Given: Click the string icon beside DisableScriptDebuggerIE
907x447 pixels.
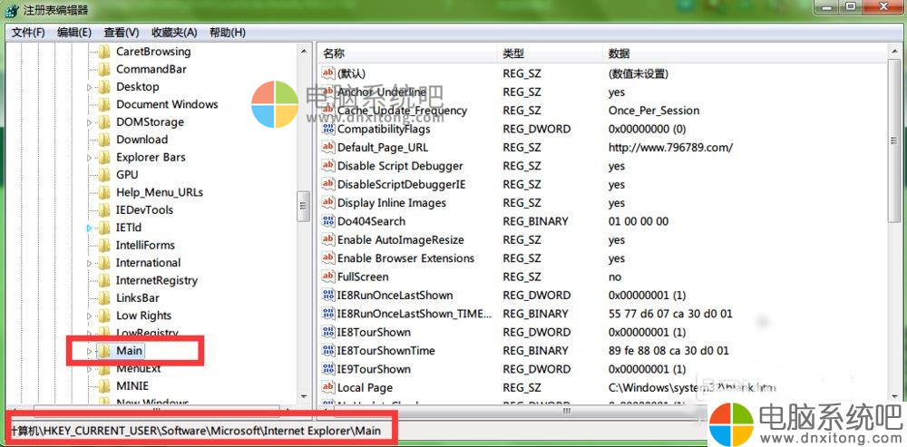Looking at the screenshot, I should click(x=328, y=184).
